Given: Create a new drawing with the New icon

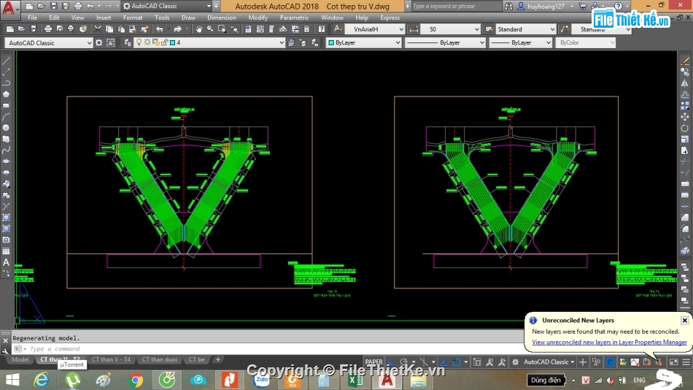Looking at the screenshot, I should point(9,29).
